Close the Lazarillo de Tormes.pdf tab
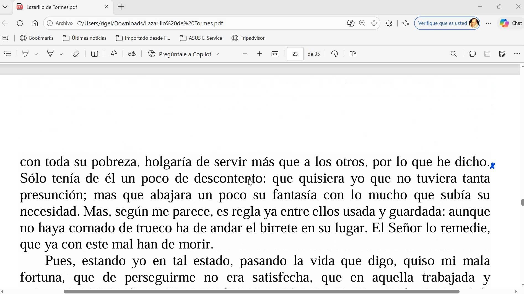The width and height of the screenshot is (524, 294). (106, 7)
